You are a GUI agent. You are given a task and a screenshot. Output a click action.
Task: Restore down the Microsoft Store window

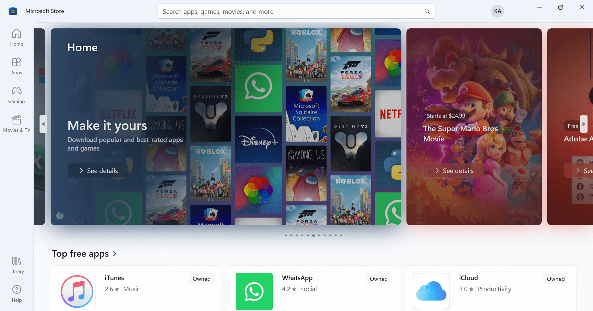(561, 7)
